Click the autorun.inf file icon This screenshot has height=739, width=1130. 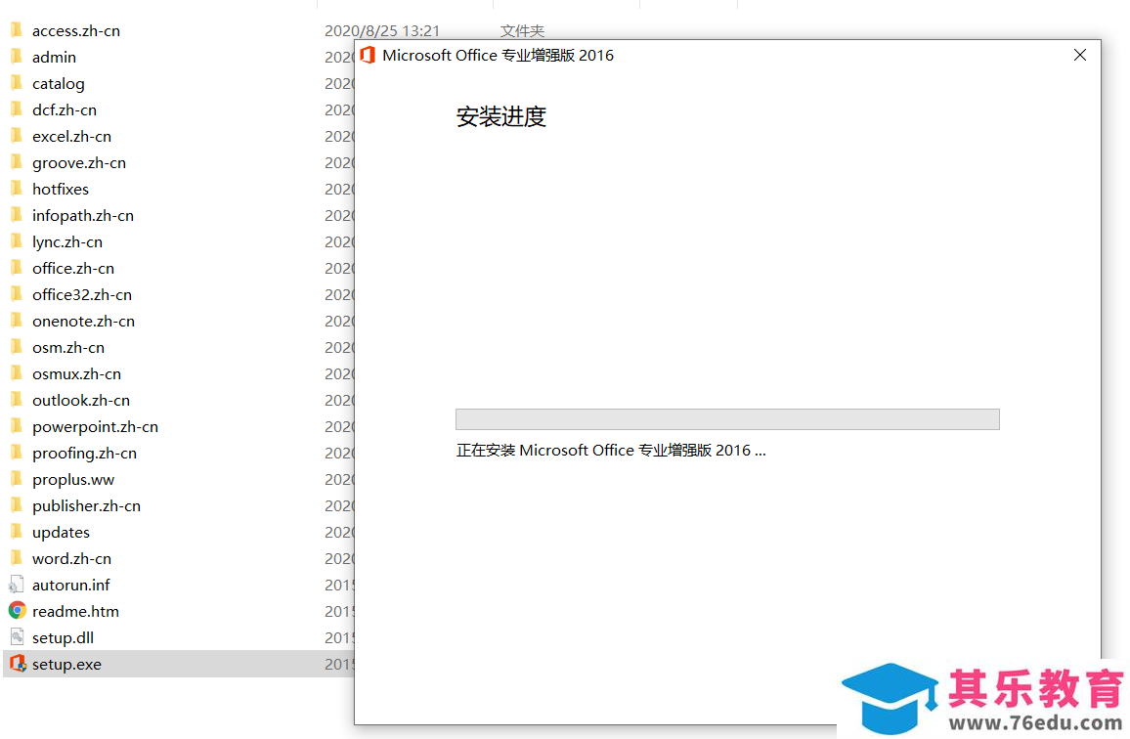[17, 584]
